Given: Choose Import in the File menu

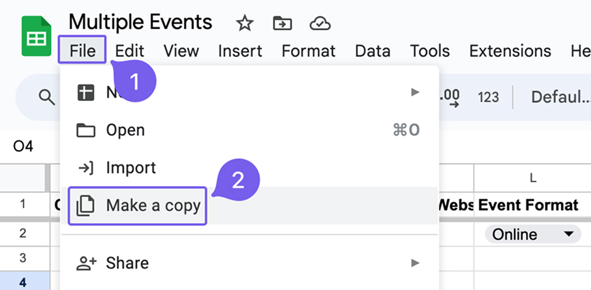Looking at the screenshot, I should pos(130,168).
